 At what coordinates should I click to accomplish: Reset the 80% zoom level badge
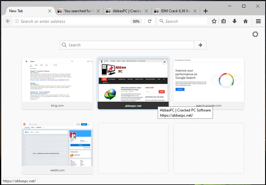(x=136, y=21)
